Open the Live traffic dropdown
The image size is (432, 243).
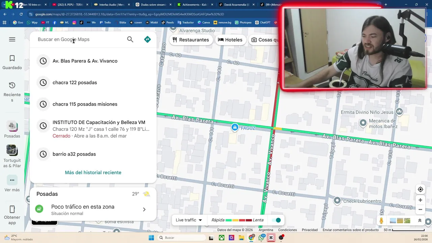[x=189, y=220]
